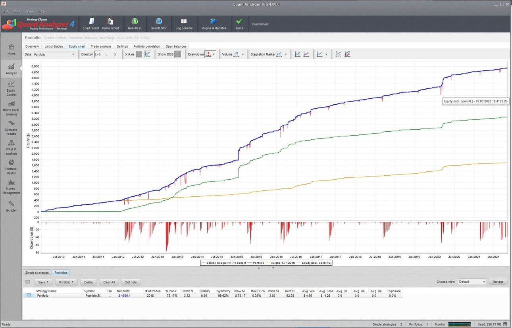Open the Portfolio dropdown button
The width and height of the screenshot is (512, 328).
click(x=66, y=282)
